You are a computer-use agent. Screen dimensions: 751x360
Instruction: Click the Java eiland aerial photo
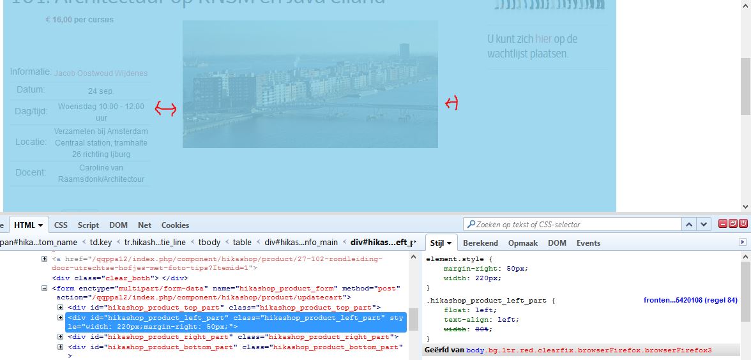pos(310,84)
